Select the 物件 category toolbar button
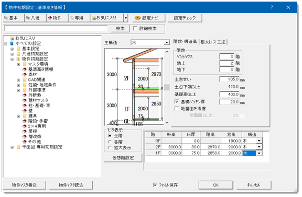The width and height of the screenshot is (302, 197). [x=57, y=18]
